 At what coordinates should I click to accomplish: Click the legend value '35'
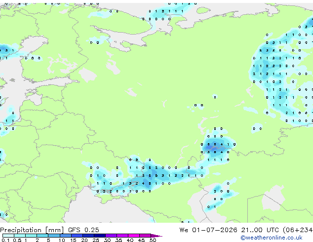pyautogui.click(x=118, y=240)
